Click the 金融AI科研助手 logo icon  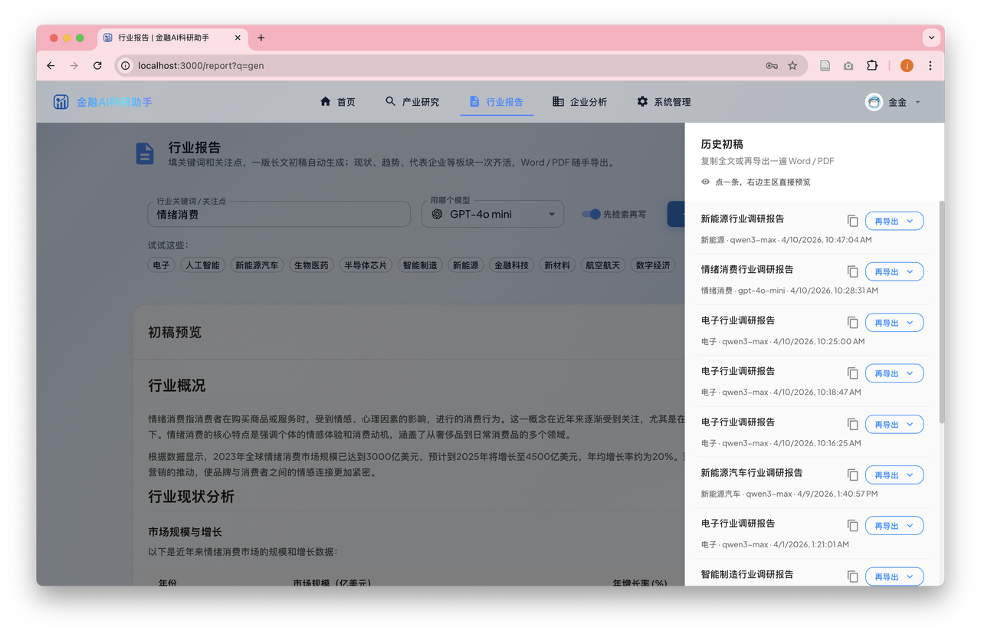coord(61,102)
